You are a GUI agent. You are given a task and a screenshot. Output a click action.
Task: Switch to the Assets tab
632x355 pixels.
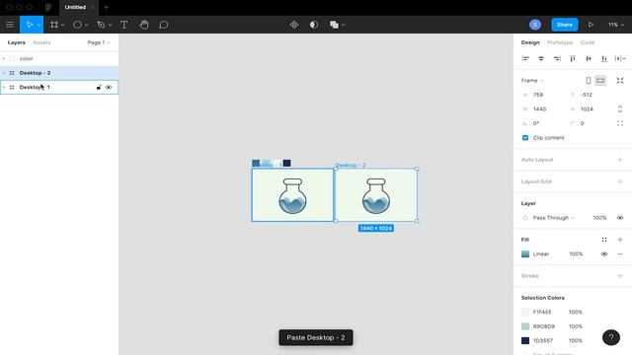point(41,42)
